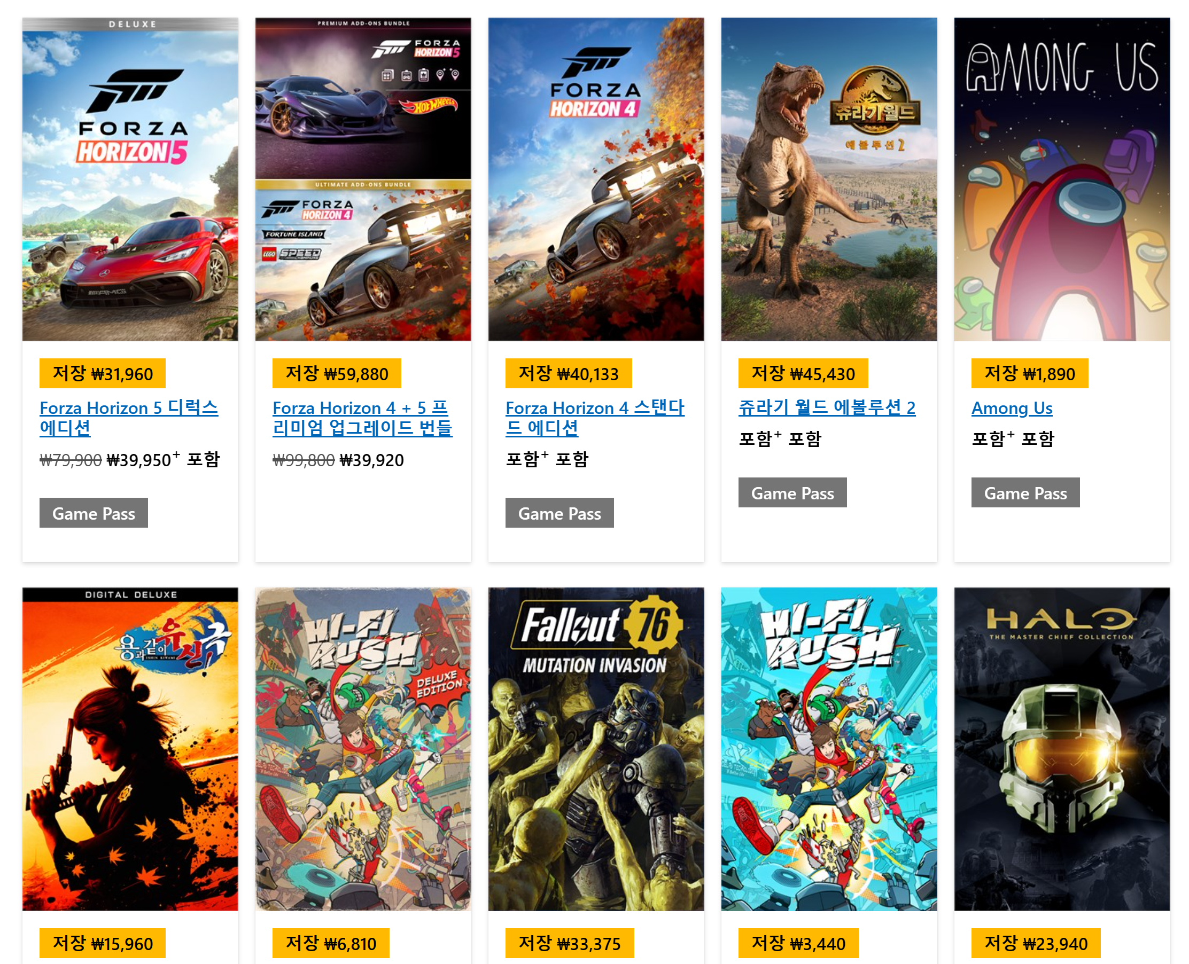This screenshot has width=1189, height=964.
Task: Open the Forza Horizon 4 Standard cover image
Action: [x=596, y=179]
